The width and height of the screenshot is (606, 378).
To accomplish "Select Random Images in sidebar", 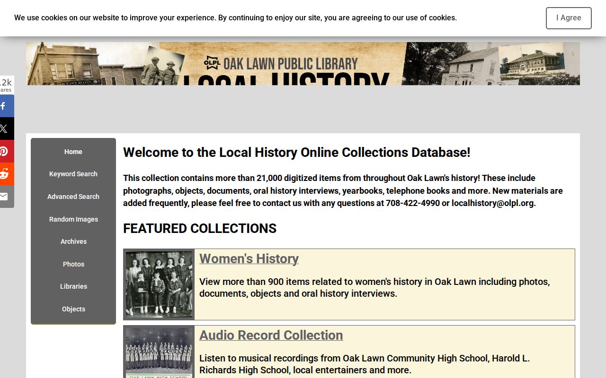I will (x=73, y=219).
